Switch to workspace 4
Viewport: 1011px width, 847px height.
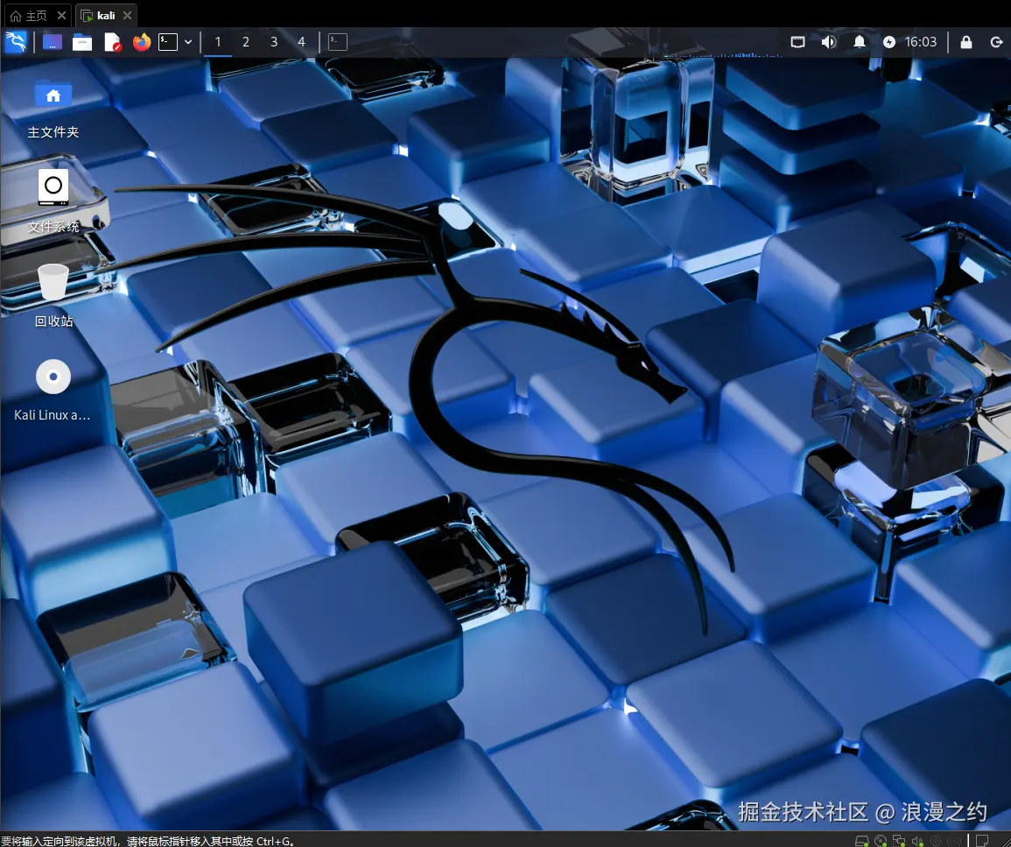[301, 42]
